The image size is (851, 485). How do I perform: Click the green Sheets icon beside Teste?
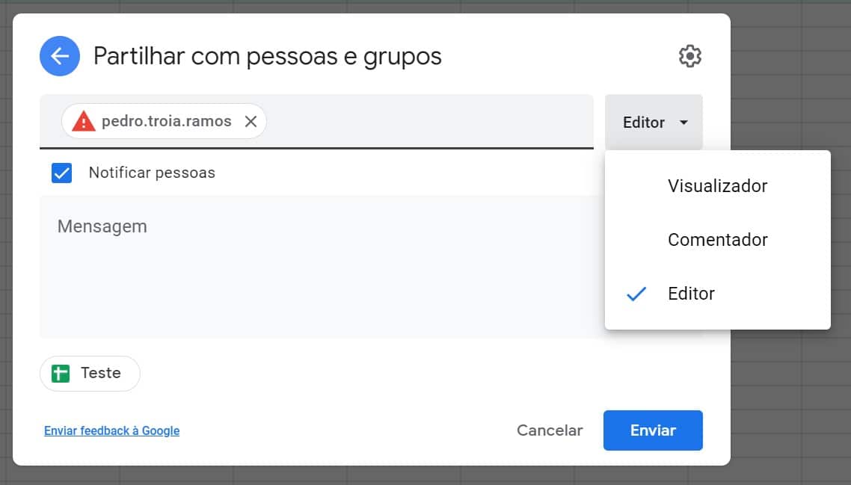pyautogui.click(x=61, y=374)
